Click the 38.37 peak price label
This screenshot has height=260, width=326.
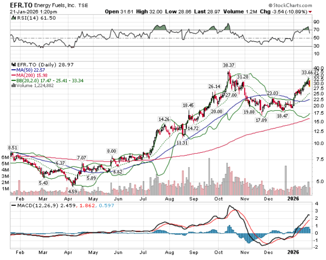pos(229,65)
